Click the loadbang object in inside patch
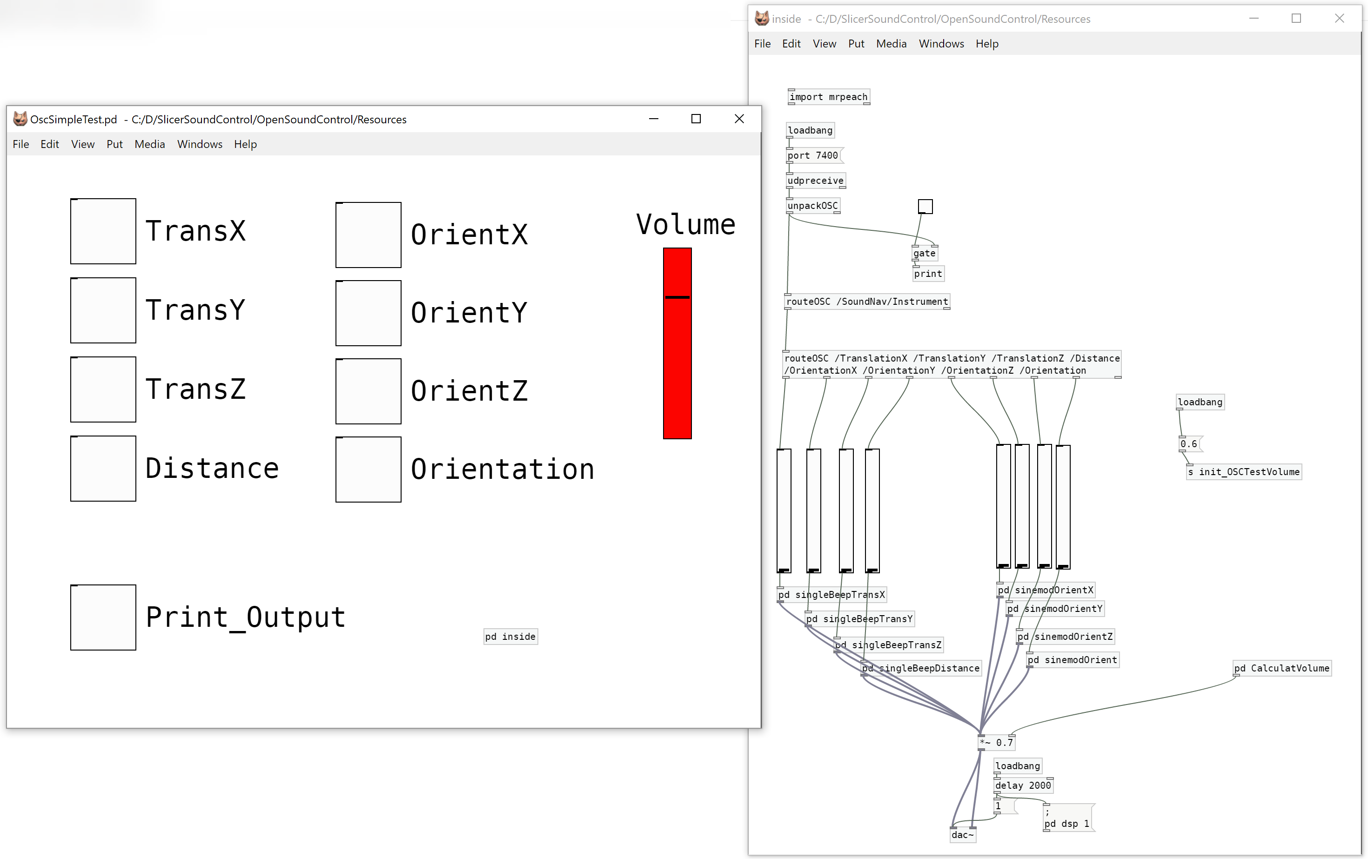Image resolution: width=1368 pixels, height=859 pixels. click(809, 130)
